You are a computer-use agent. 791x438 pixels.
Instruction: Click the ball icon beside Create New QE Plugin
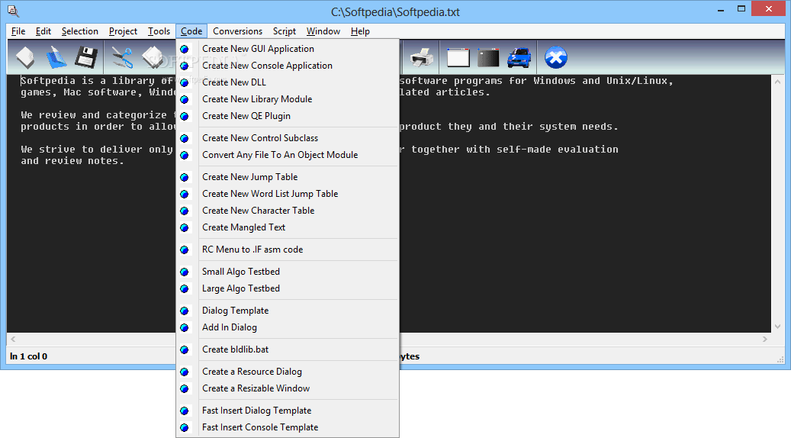coord(185,117)
